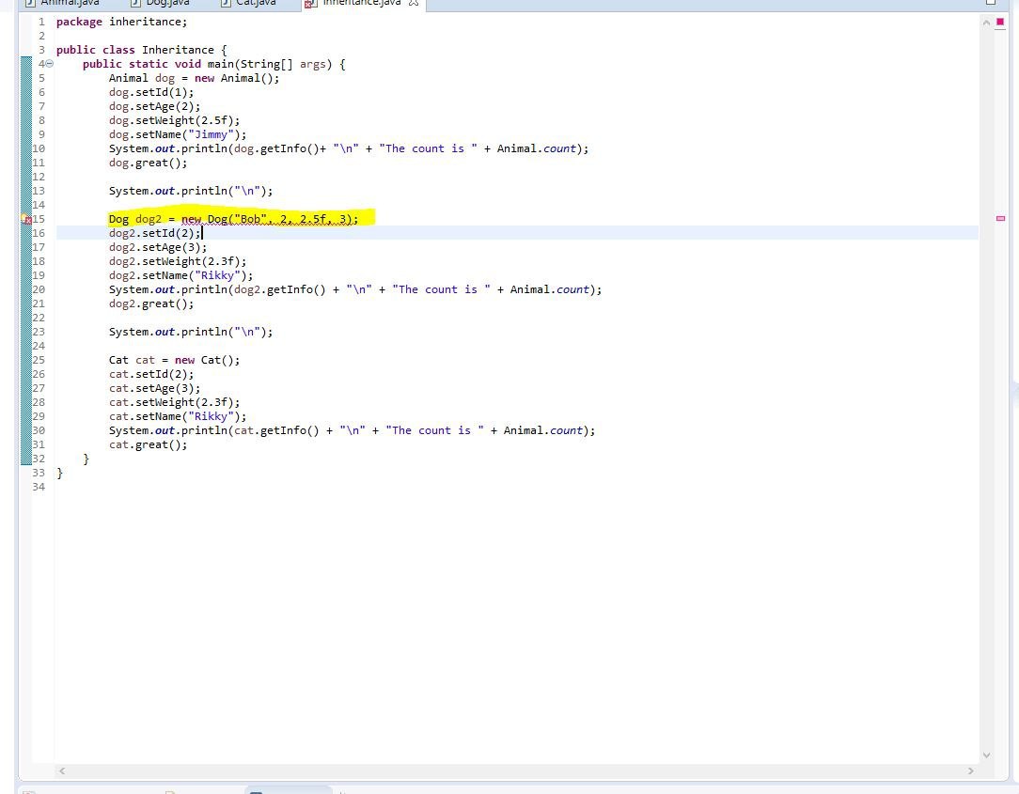Click the println line with dog.getInfo()

pyautogui.click(x=349, y=148)
